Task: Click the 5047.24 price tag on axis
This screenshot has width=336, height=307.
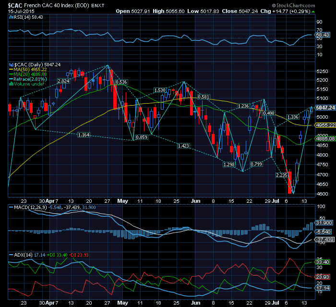Action: point(325,108)
